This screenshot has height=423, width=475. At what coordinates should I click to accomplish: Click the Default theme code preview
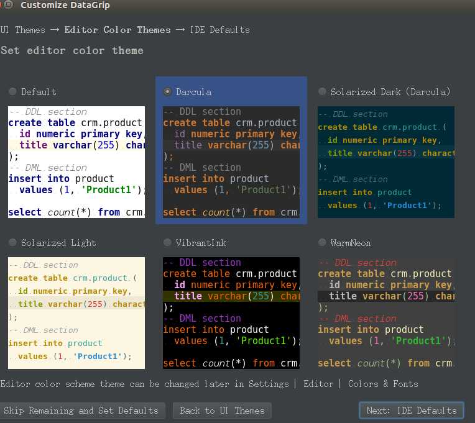[76, 162]
